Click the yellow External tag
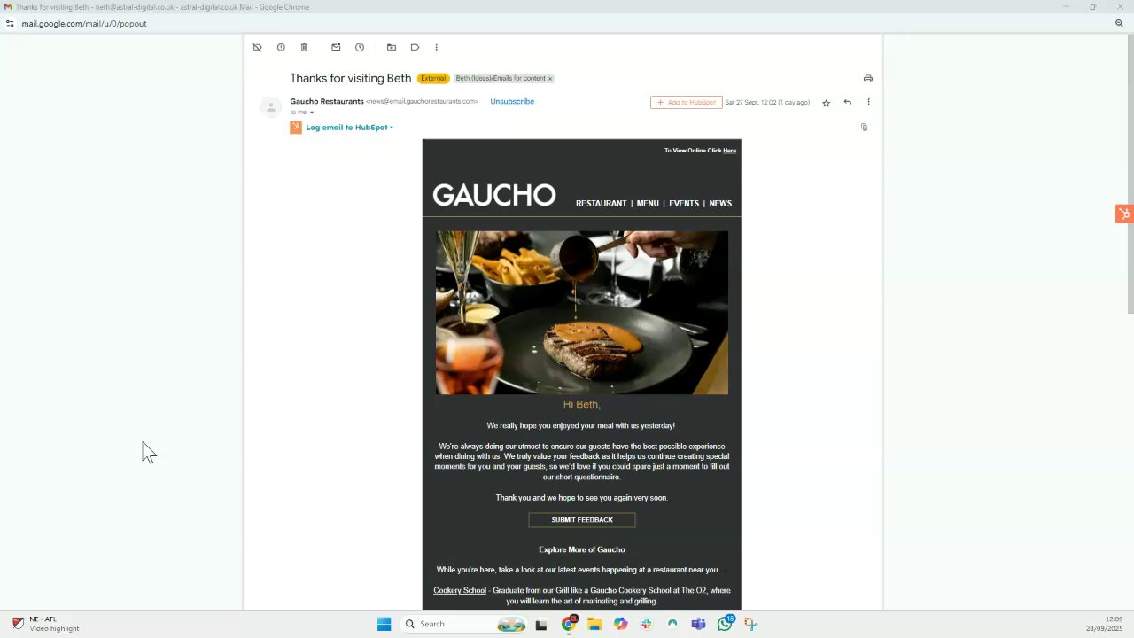 [x=433, y=78]
